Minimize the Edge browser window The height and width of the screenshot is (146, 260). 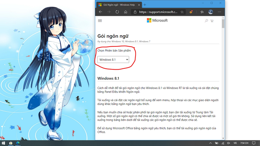tap(203, 3)
